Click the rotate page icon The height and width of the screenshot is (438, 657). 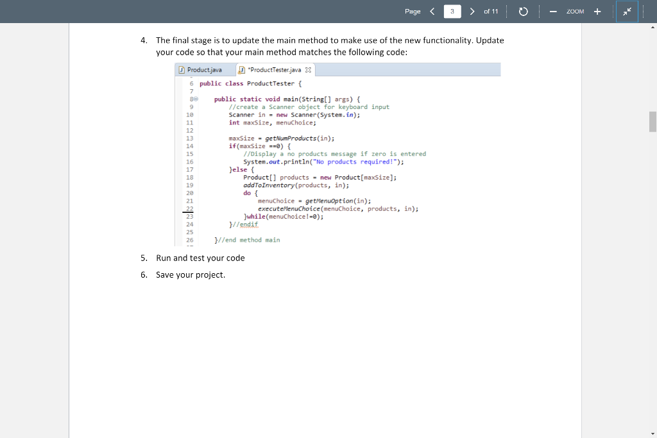[x=523, y=11]
